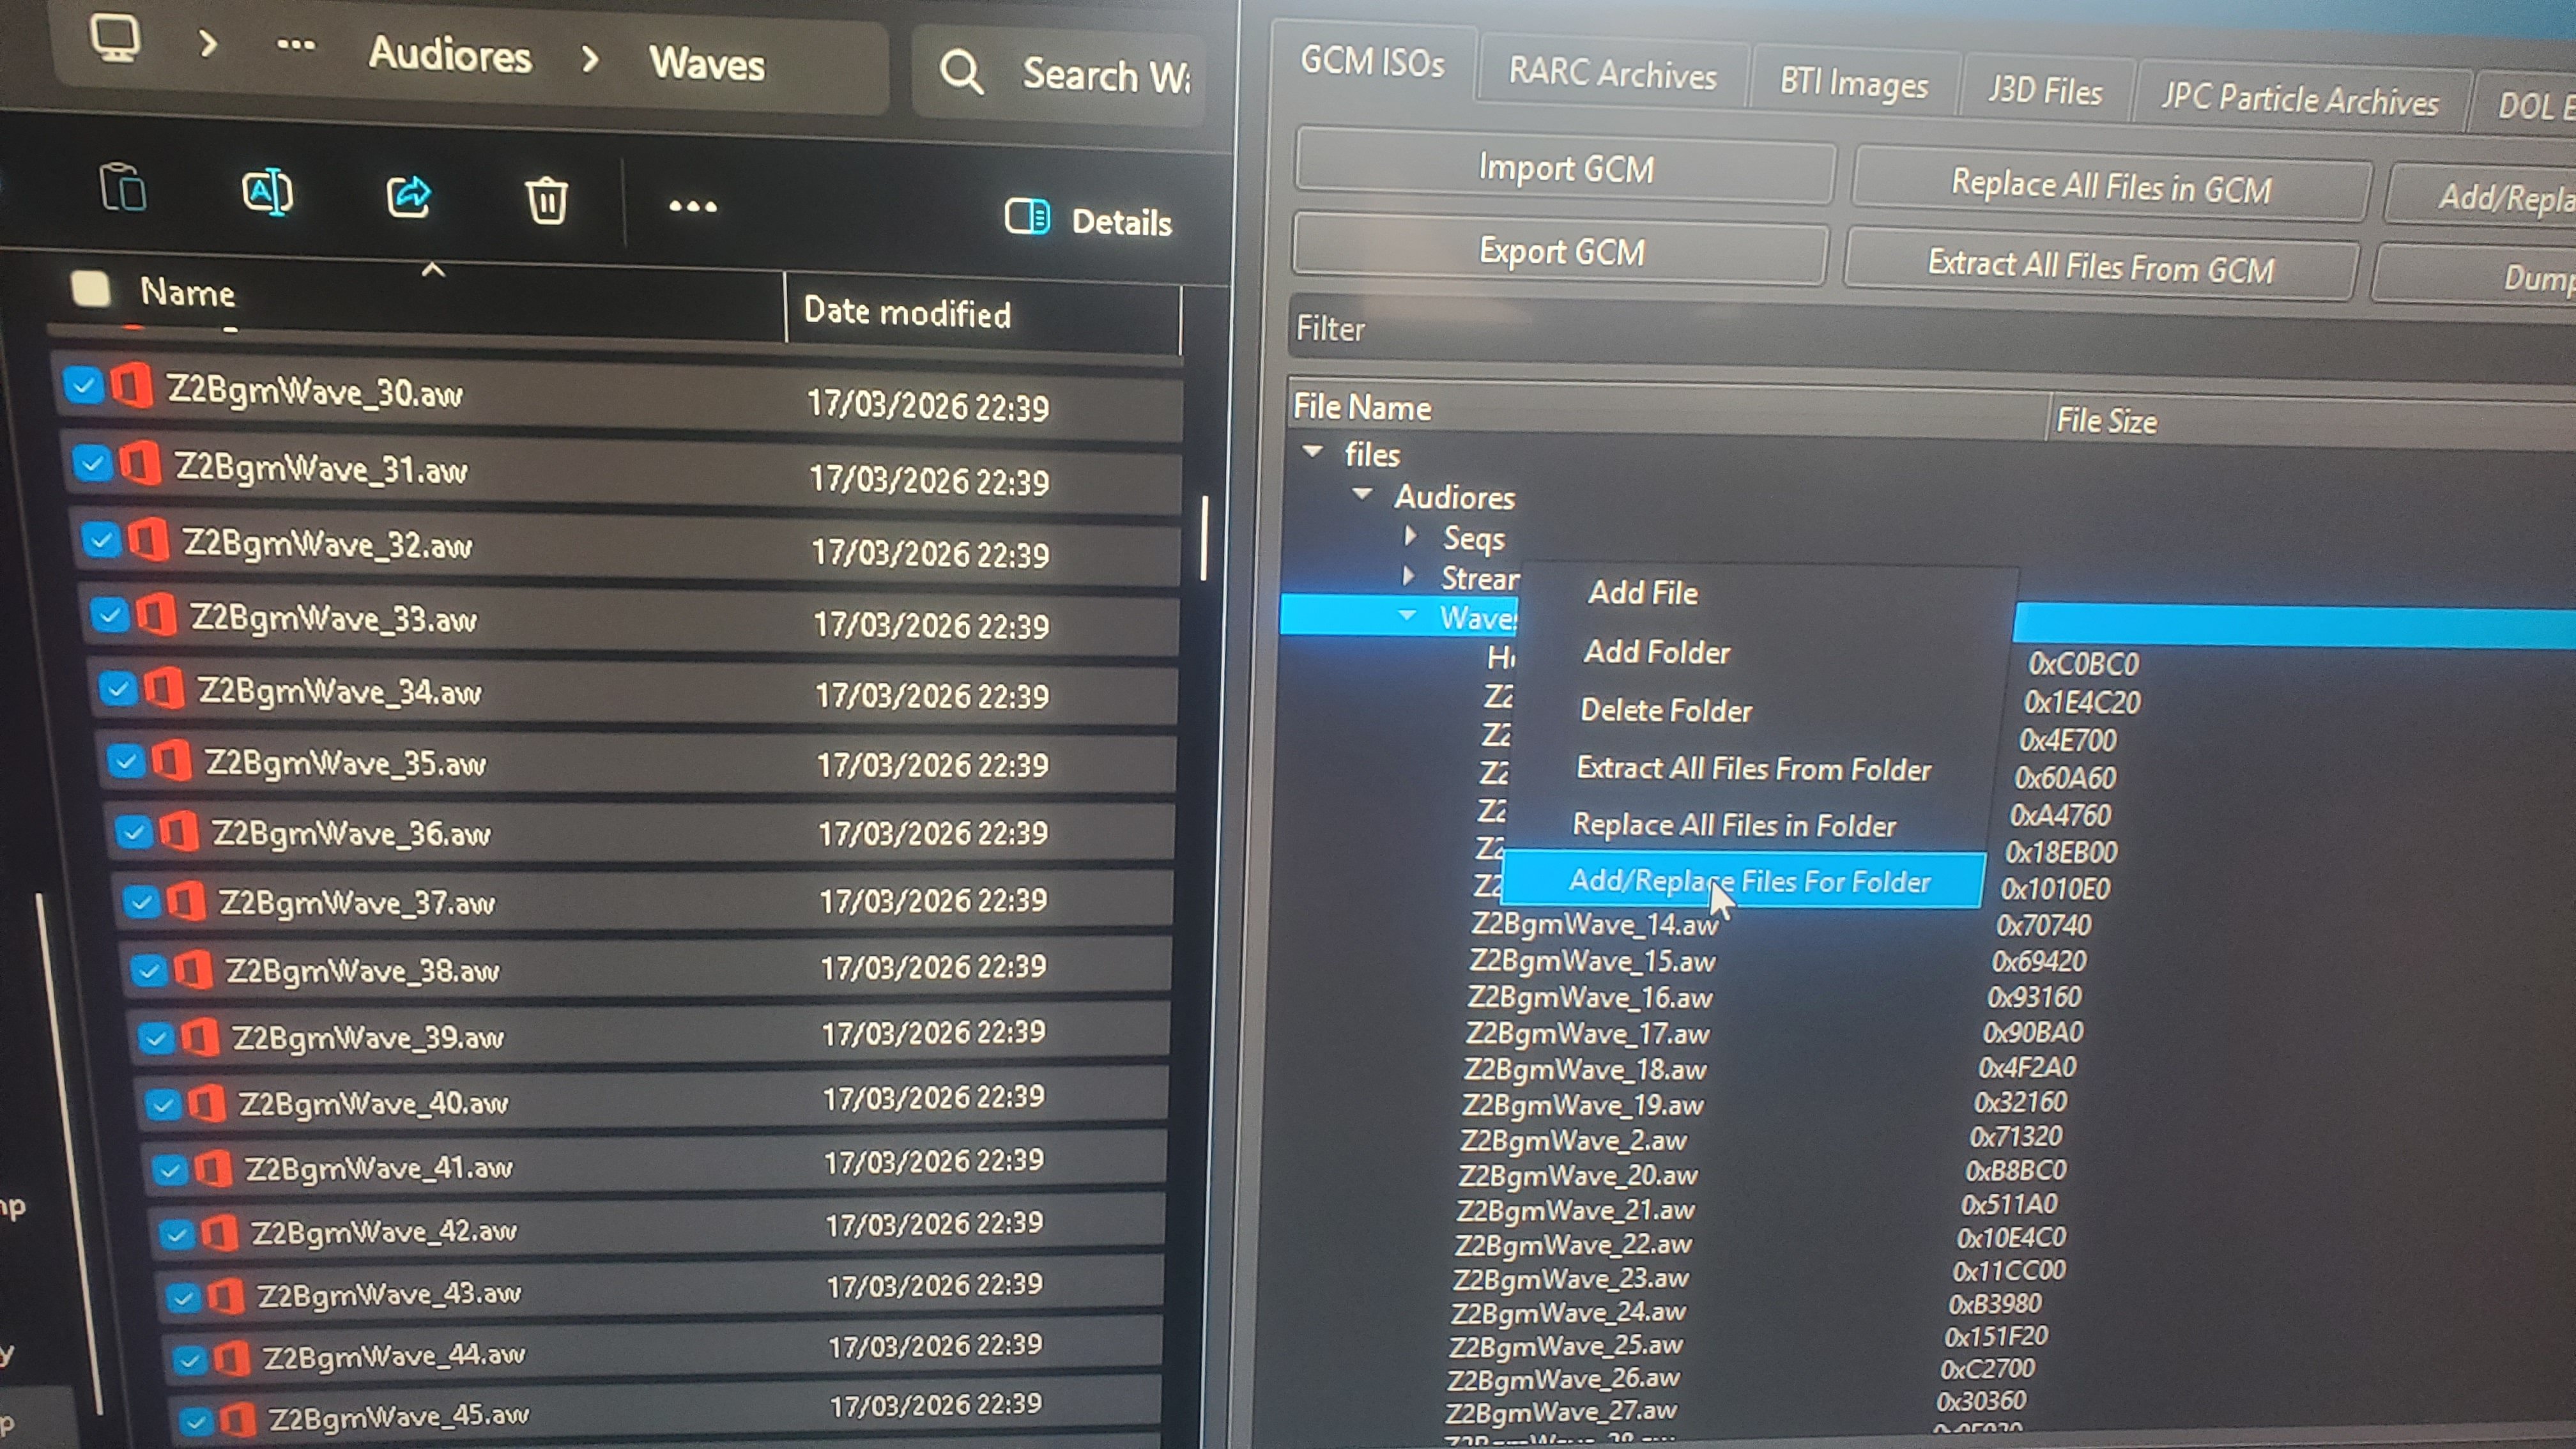Click the Waves breadcrumb in Explorer

coord(707,64)
